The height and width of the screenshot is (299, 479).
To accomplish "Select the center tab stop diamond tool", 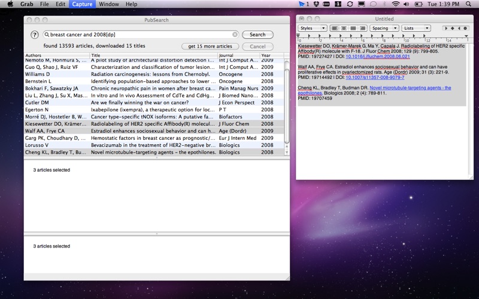I will tap(453, 28).
